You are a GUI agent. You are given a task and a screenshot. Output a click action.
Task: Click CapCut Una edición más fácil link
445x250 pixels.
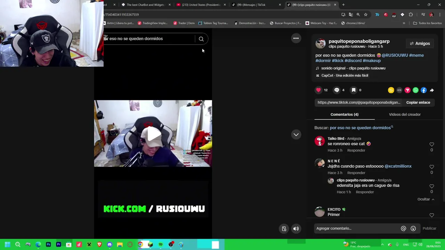click(x=345, y=75)
